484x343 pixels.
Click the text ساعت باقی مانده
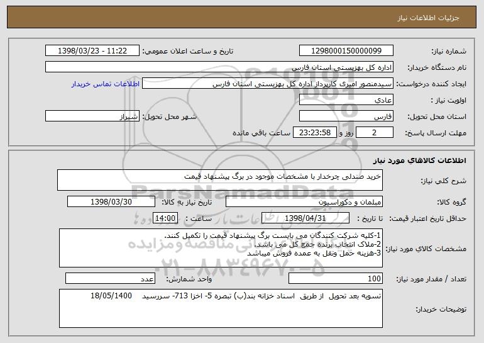(261, 133)
